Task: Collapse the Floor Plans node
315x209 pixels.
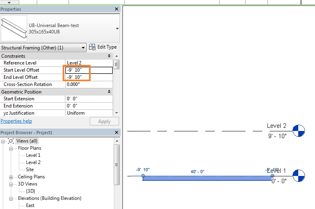Action: click(11, 148)
